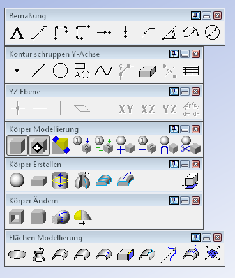
Task: Select the yellow face with blue corners tool
Action: [x=61, y=145]
